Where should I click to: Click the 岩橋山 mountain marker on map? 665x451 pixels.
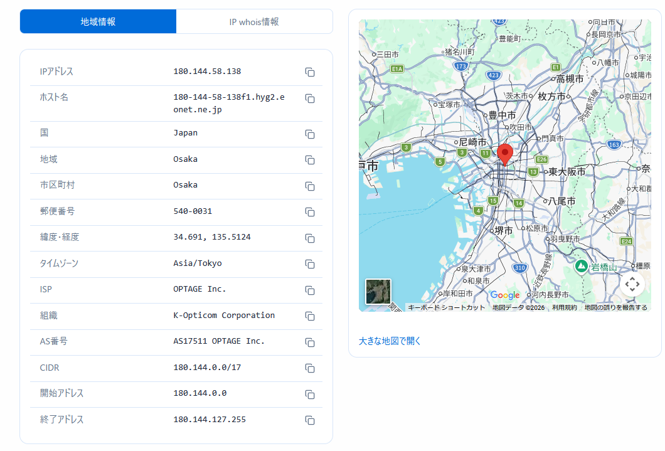pos(581,267)
